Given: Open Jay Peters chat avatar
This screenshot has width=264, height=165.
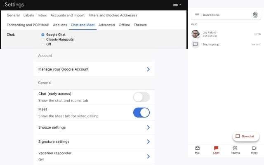Looking at the screenshot, I should coord(195,34).
